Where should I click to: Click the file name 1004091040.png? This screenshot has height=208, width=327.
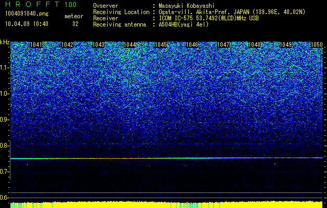pyautogui.click(x=27, y=14)
